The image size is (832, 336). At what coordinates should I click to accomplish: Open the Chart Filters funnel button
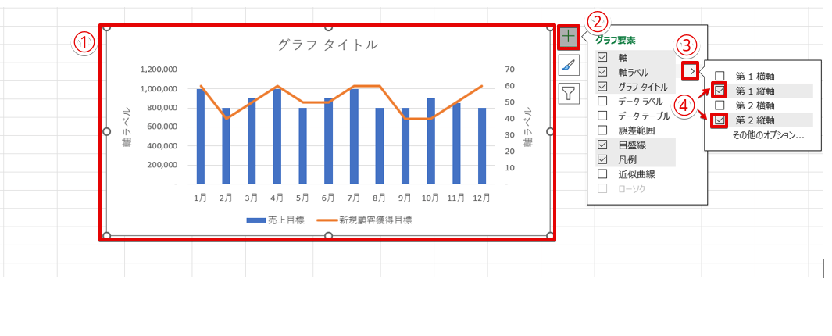coord(569,94)
